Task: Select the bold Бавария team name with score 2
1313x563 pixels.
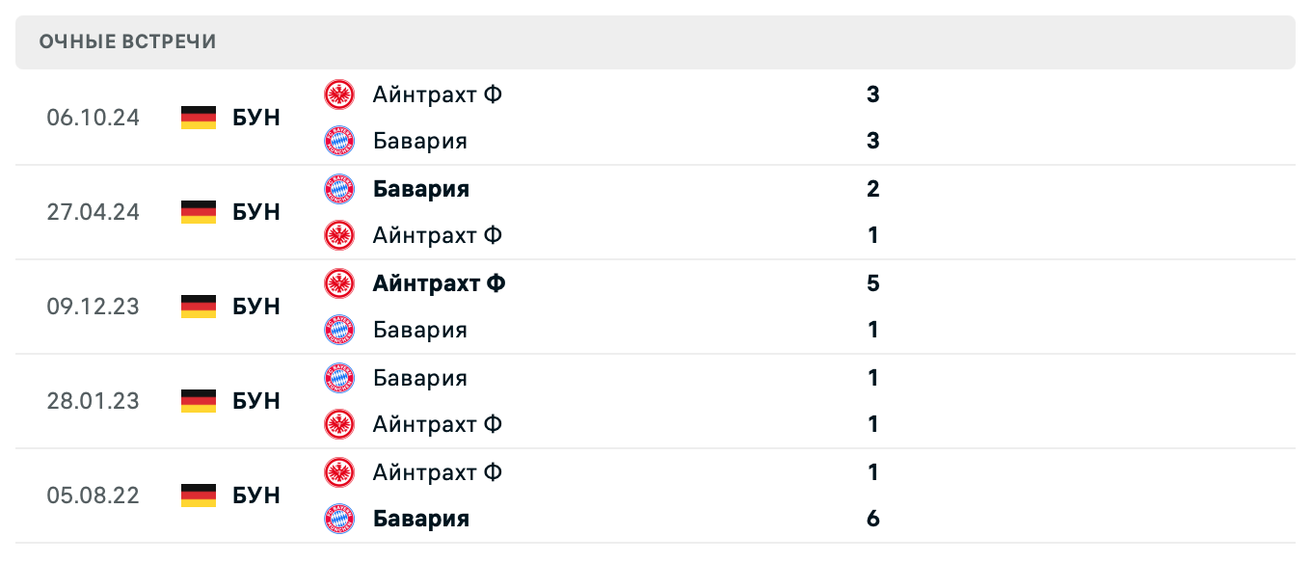Action: 420,189
